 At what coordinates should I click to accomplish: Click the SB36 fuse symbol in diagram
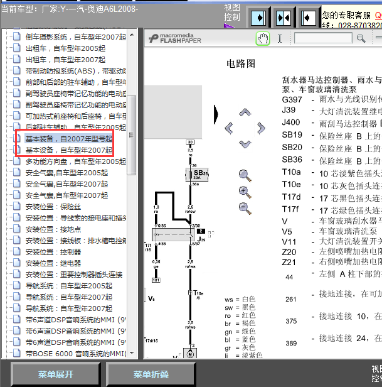[x=197, y=175]
